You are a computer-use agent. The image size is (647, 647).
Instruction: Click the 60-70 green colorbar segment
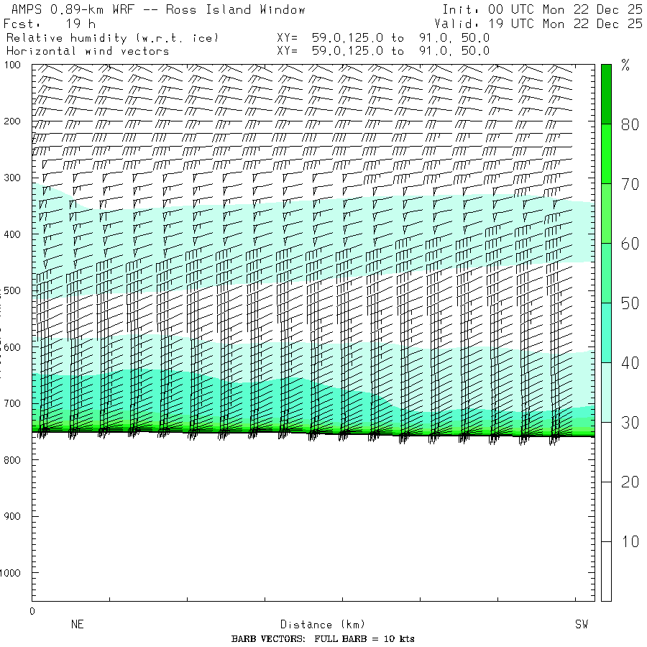[x=606, y=214]
